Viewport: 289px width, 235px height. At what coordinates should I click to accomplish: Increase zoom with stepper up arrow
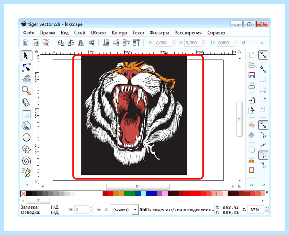click(x=266, y=208)
